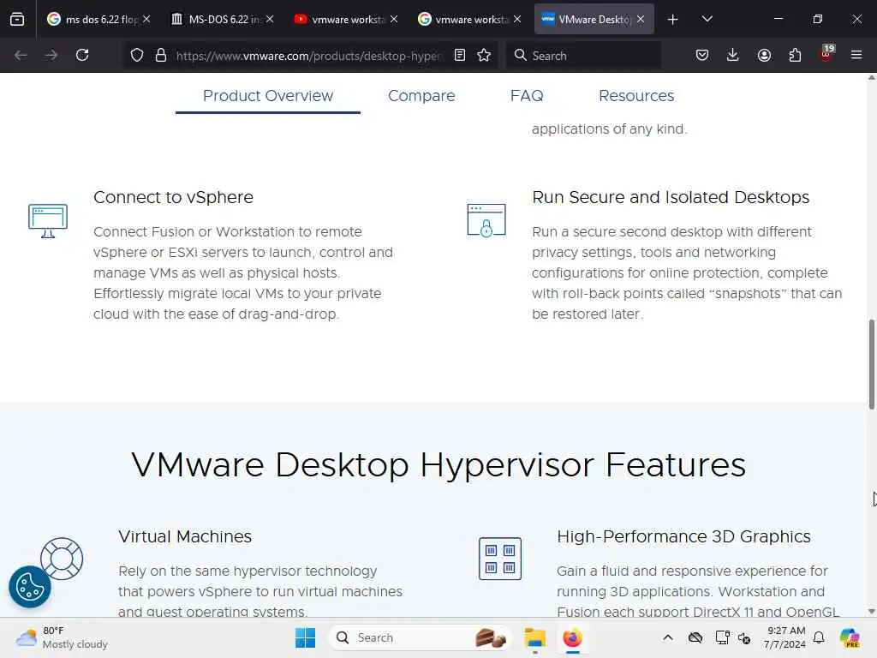This screenshot has width=877, height=658.
Task: Select the Product Overview page tab
Action: click(x=268, y=96)
